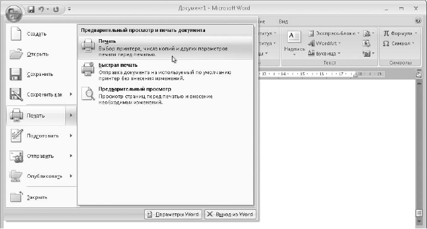
Task: Click the Закрыть folder icon
Action: (x=16, y=196)
